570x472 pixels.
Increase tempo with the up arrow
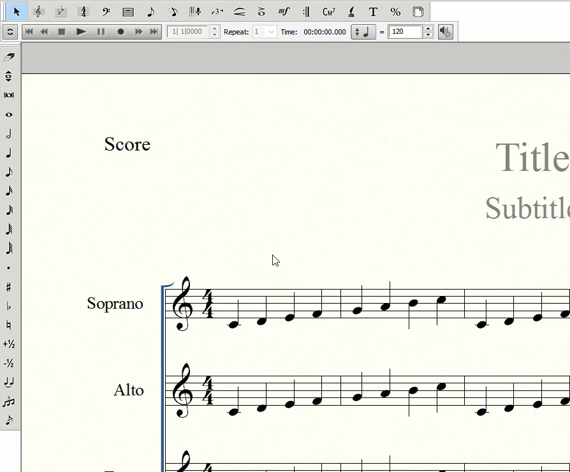pyautogui.click(x=428, y=28)
